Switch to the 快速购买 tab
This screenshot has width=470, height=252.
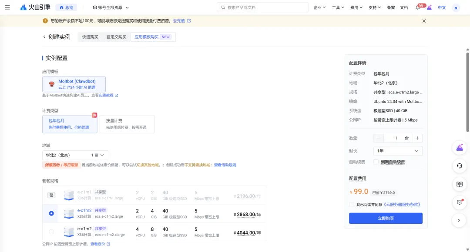(90, 37)
